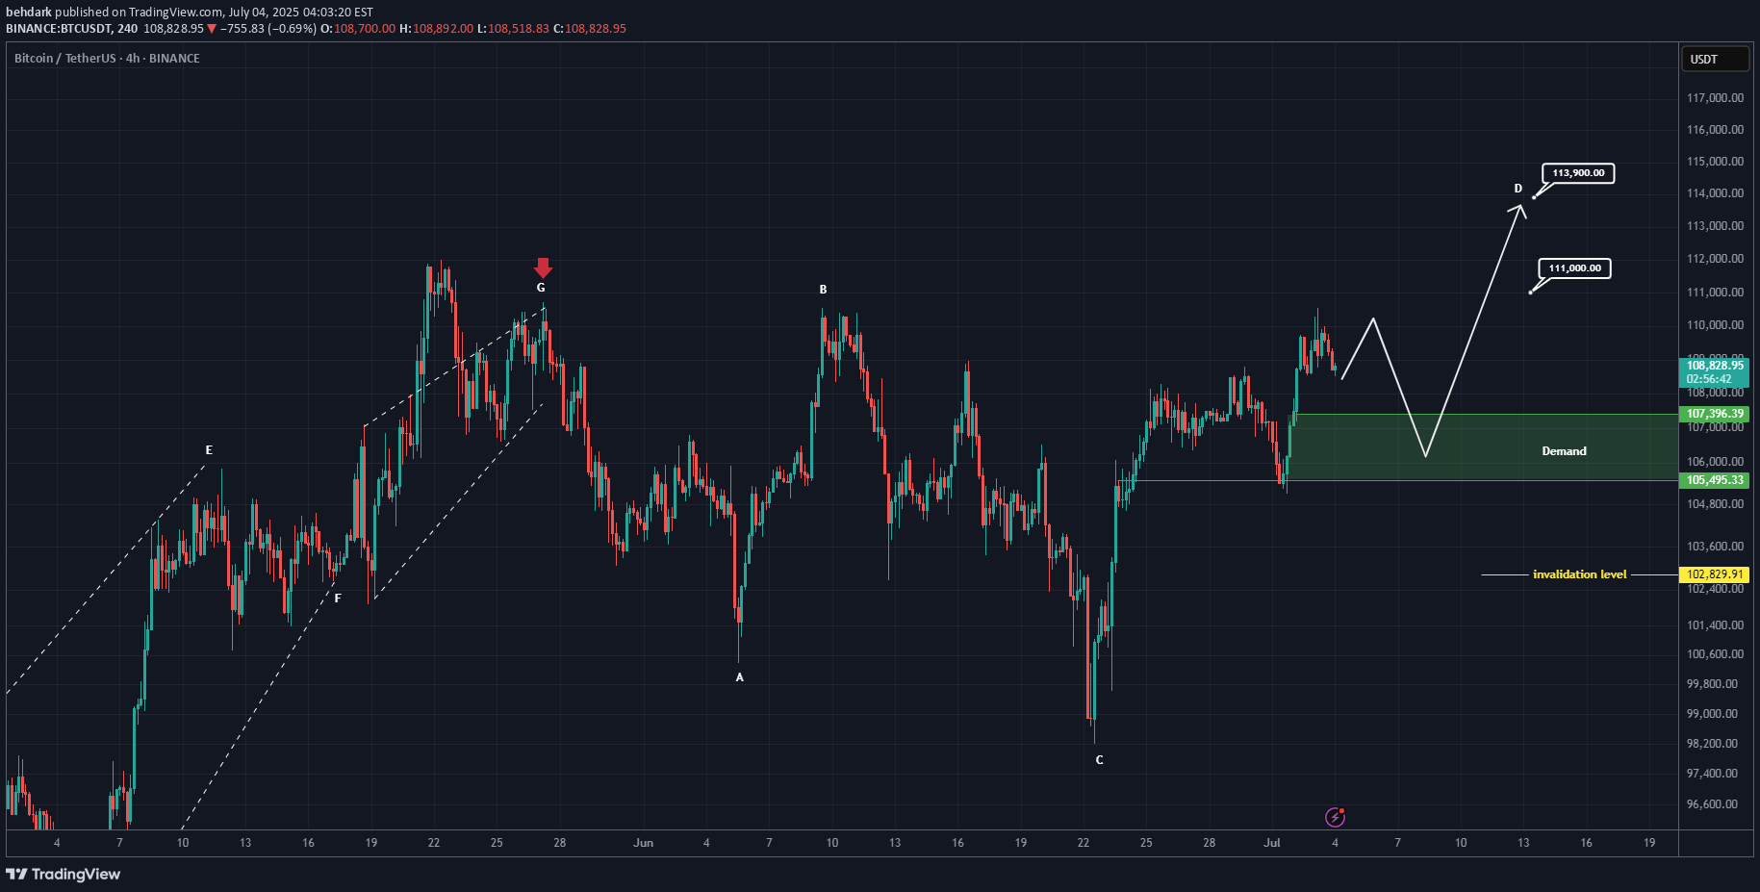Click the BINANCE:BTCUSDT symbol text in header
The width and height of the screenshot is (1760, 892).
[59, 29]
